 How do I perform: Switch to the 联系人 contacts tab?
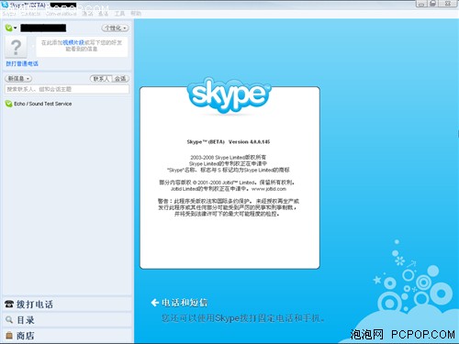coord(101,79)
